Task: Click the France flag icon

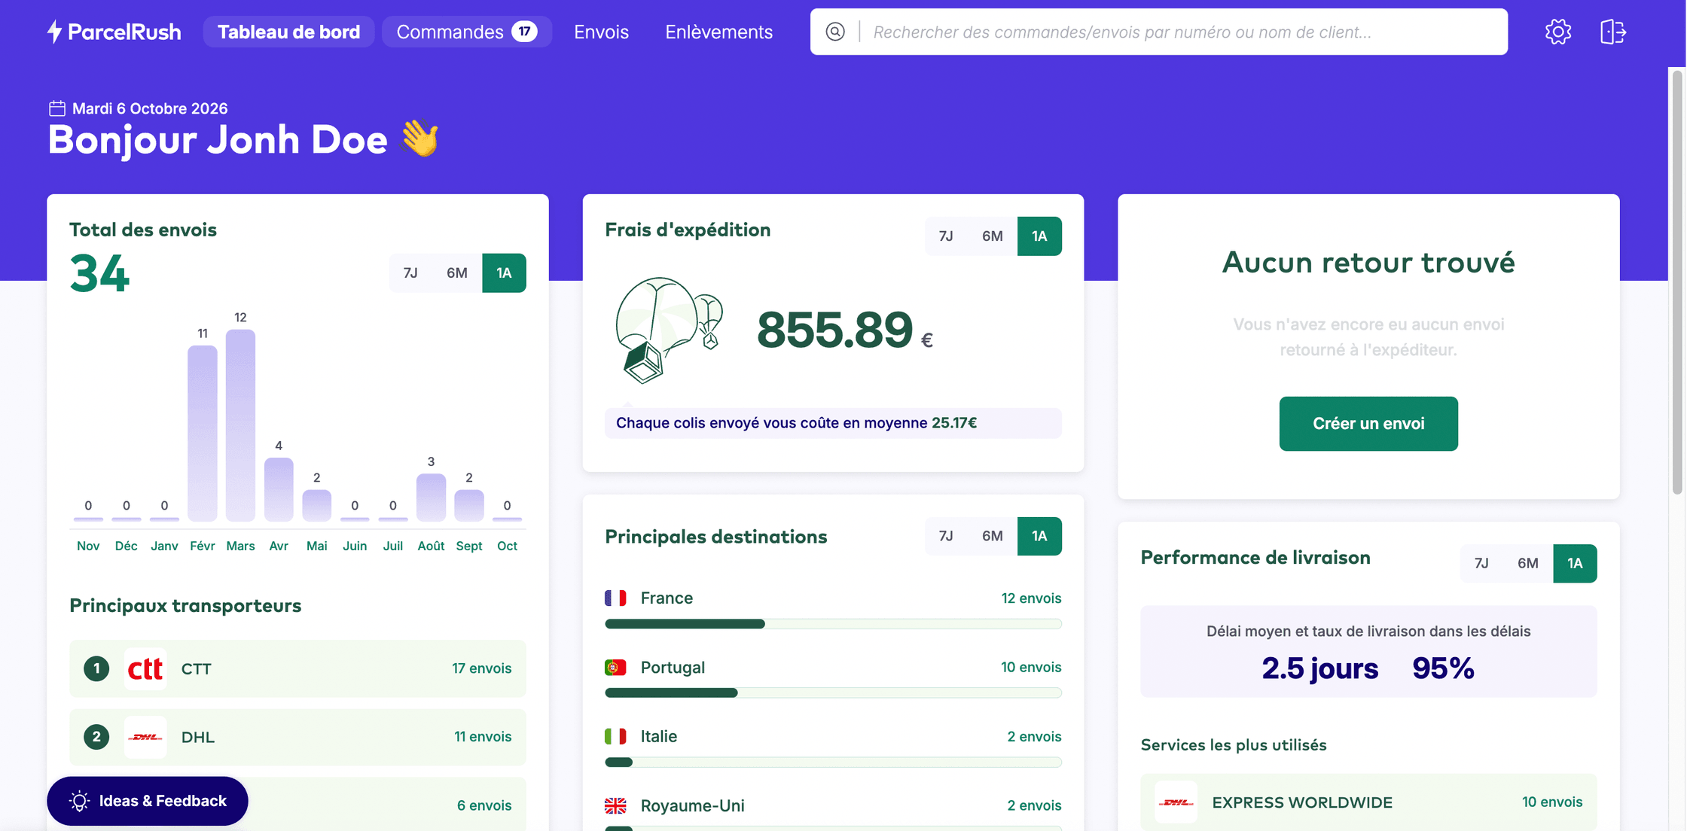Action: 615,598
